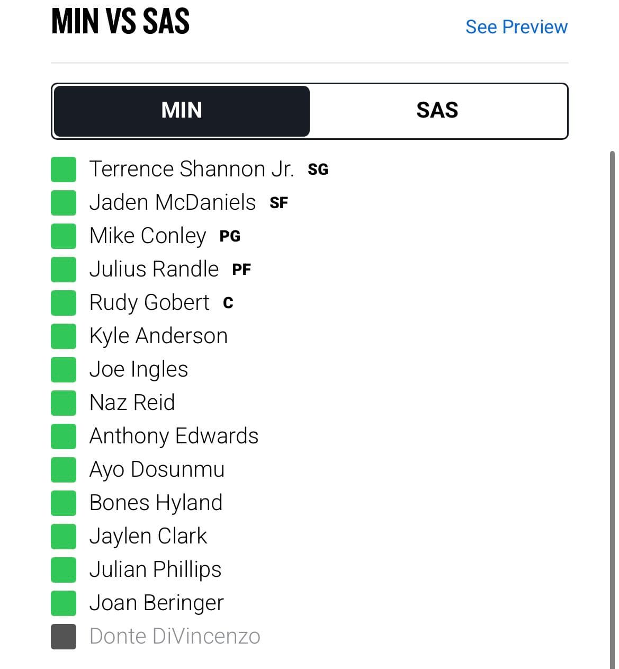Select player Joe Ingles
619x669 pixels.
click(139, 369)
